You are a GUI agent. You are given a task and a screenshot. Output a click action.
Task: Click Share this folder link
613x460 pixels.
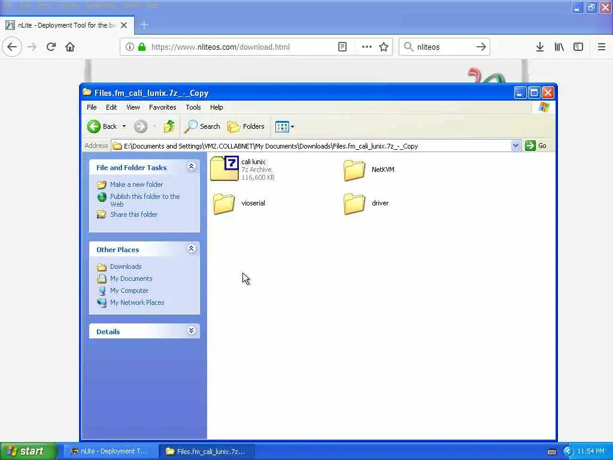pyautogui.click(x=133, y=214)
